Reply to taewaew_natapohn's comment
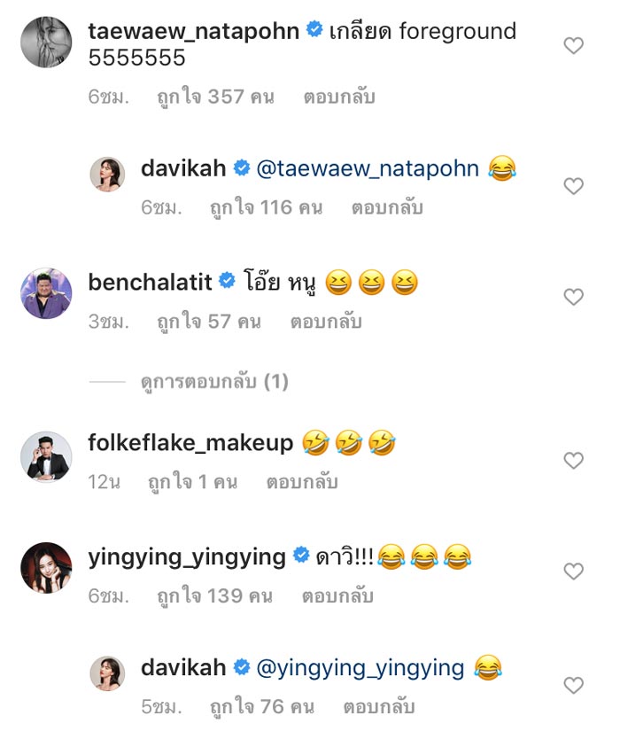620x739 pixels. [338, 97]
